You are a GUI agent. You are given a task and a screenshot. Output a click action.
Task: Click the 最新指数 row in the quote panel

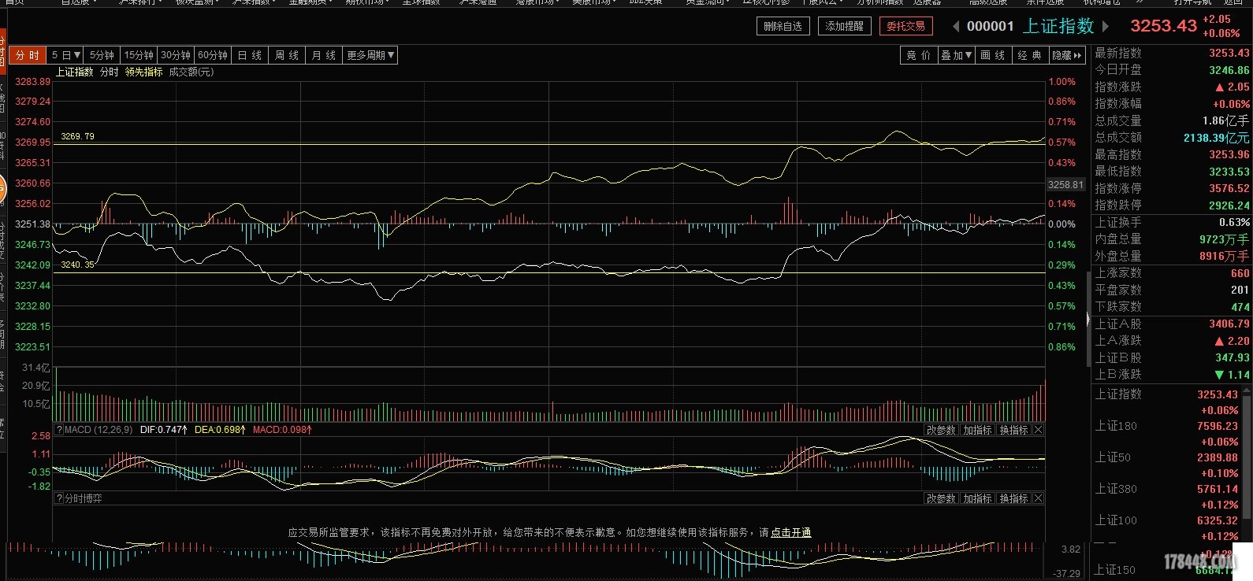[1172, 53]
